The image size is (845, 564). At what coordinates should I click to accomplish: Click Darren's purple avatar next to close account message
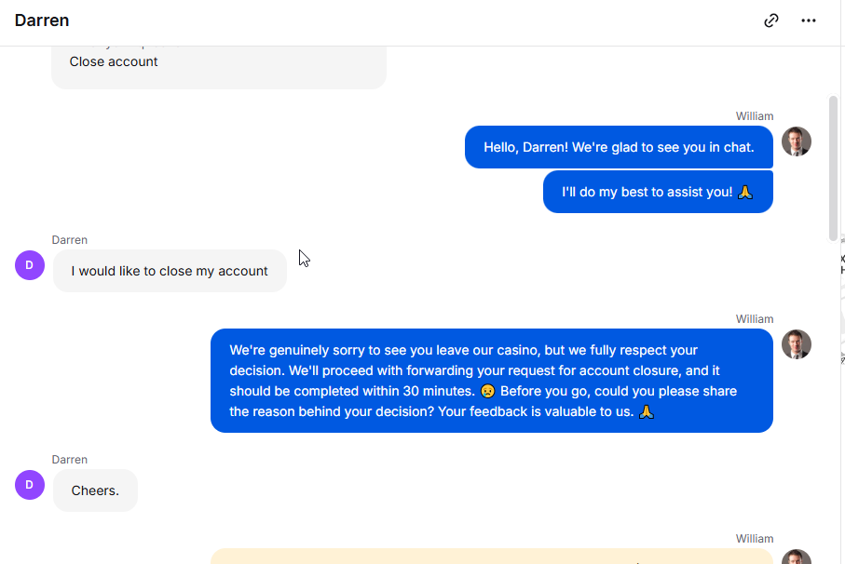pyautogui.click(x=30, y=265)
